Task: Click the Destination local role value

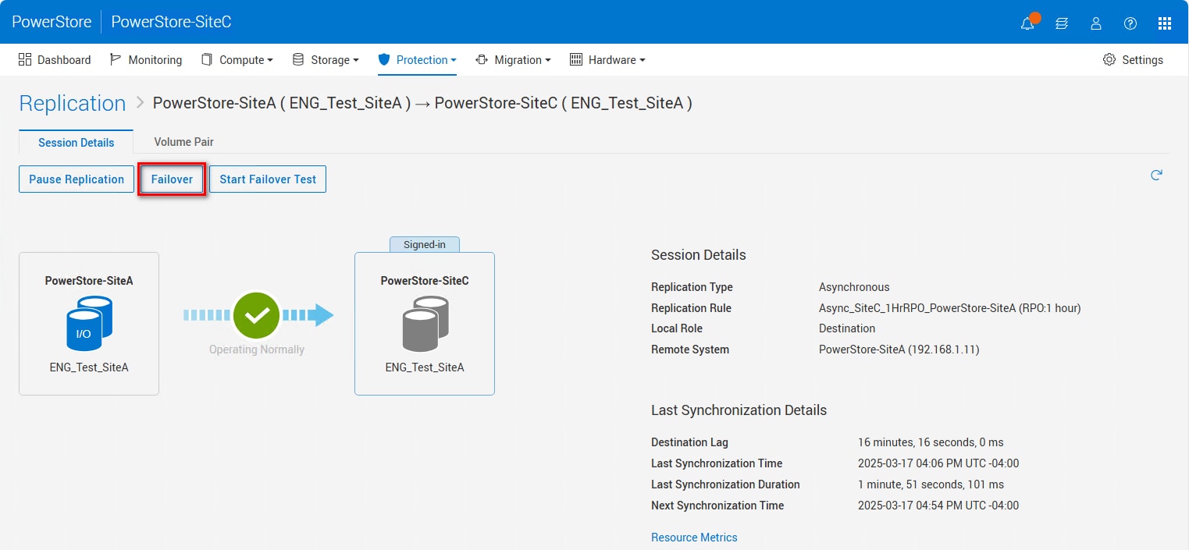Action: (847, 328)
